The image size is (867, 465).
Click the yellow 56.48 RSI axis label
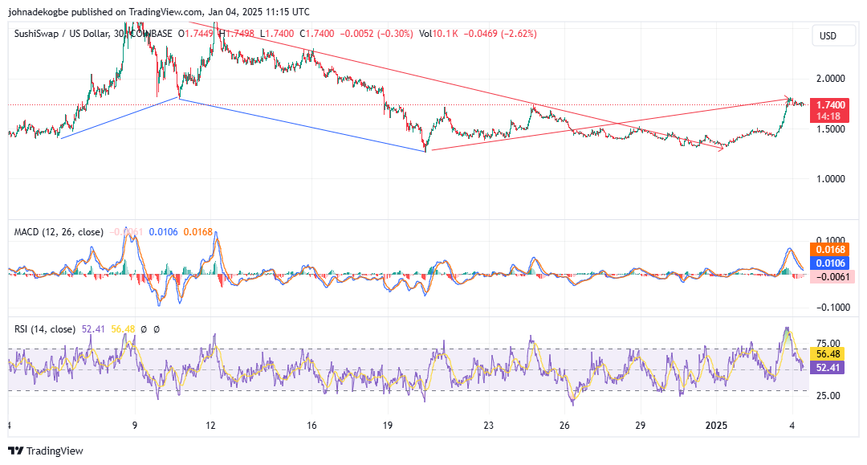click(x=828, y=354)
